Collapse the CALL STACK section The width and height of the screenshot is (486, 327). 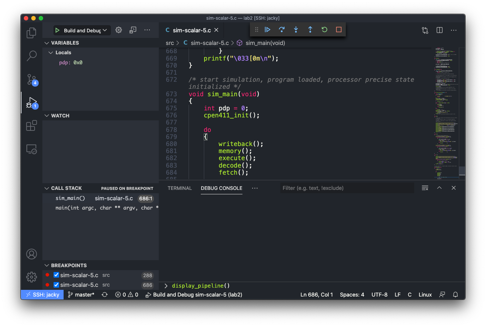46,188
